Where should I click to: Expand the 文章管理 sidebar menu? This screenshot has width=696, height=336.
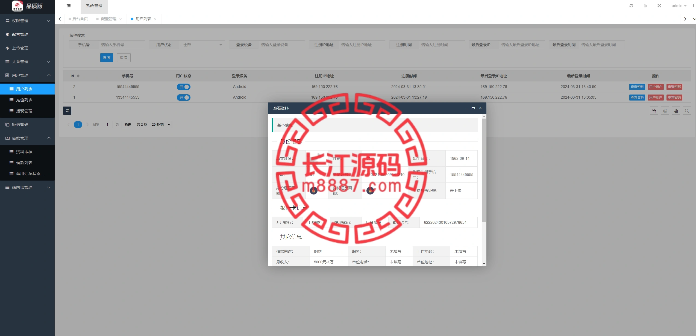point(27,62)
